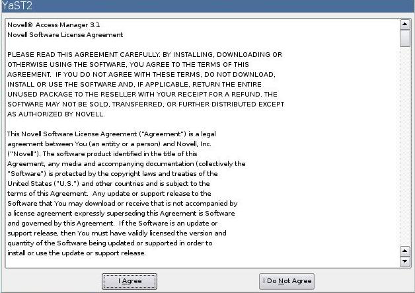
Task: Click the line beginning '("Novell"). The software product'
Action: [x=102, y=154]
